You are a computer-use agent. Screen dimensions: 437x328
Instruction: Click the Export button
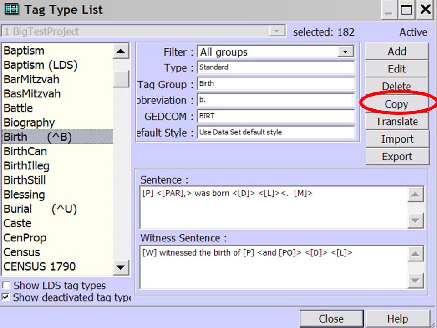397,156
